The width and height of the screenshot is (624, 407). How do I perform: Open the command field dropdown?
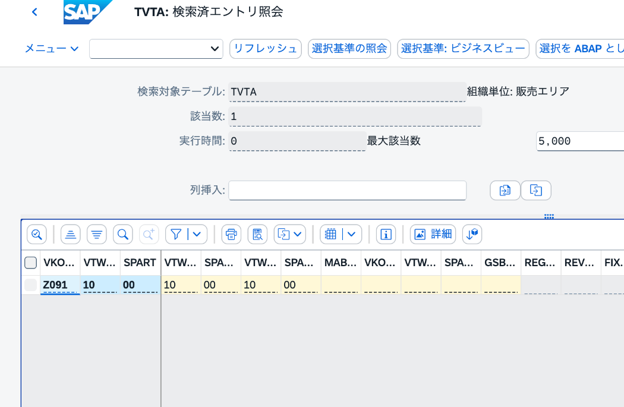[x=215, y=49]
